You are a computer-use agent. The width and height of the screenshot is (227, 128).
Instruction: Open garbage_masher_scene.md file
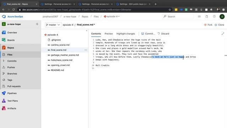(x=65, y=55)
